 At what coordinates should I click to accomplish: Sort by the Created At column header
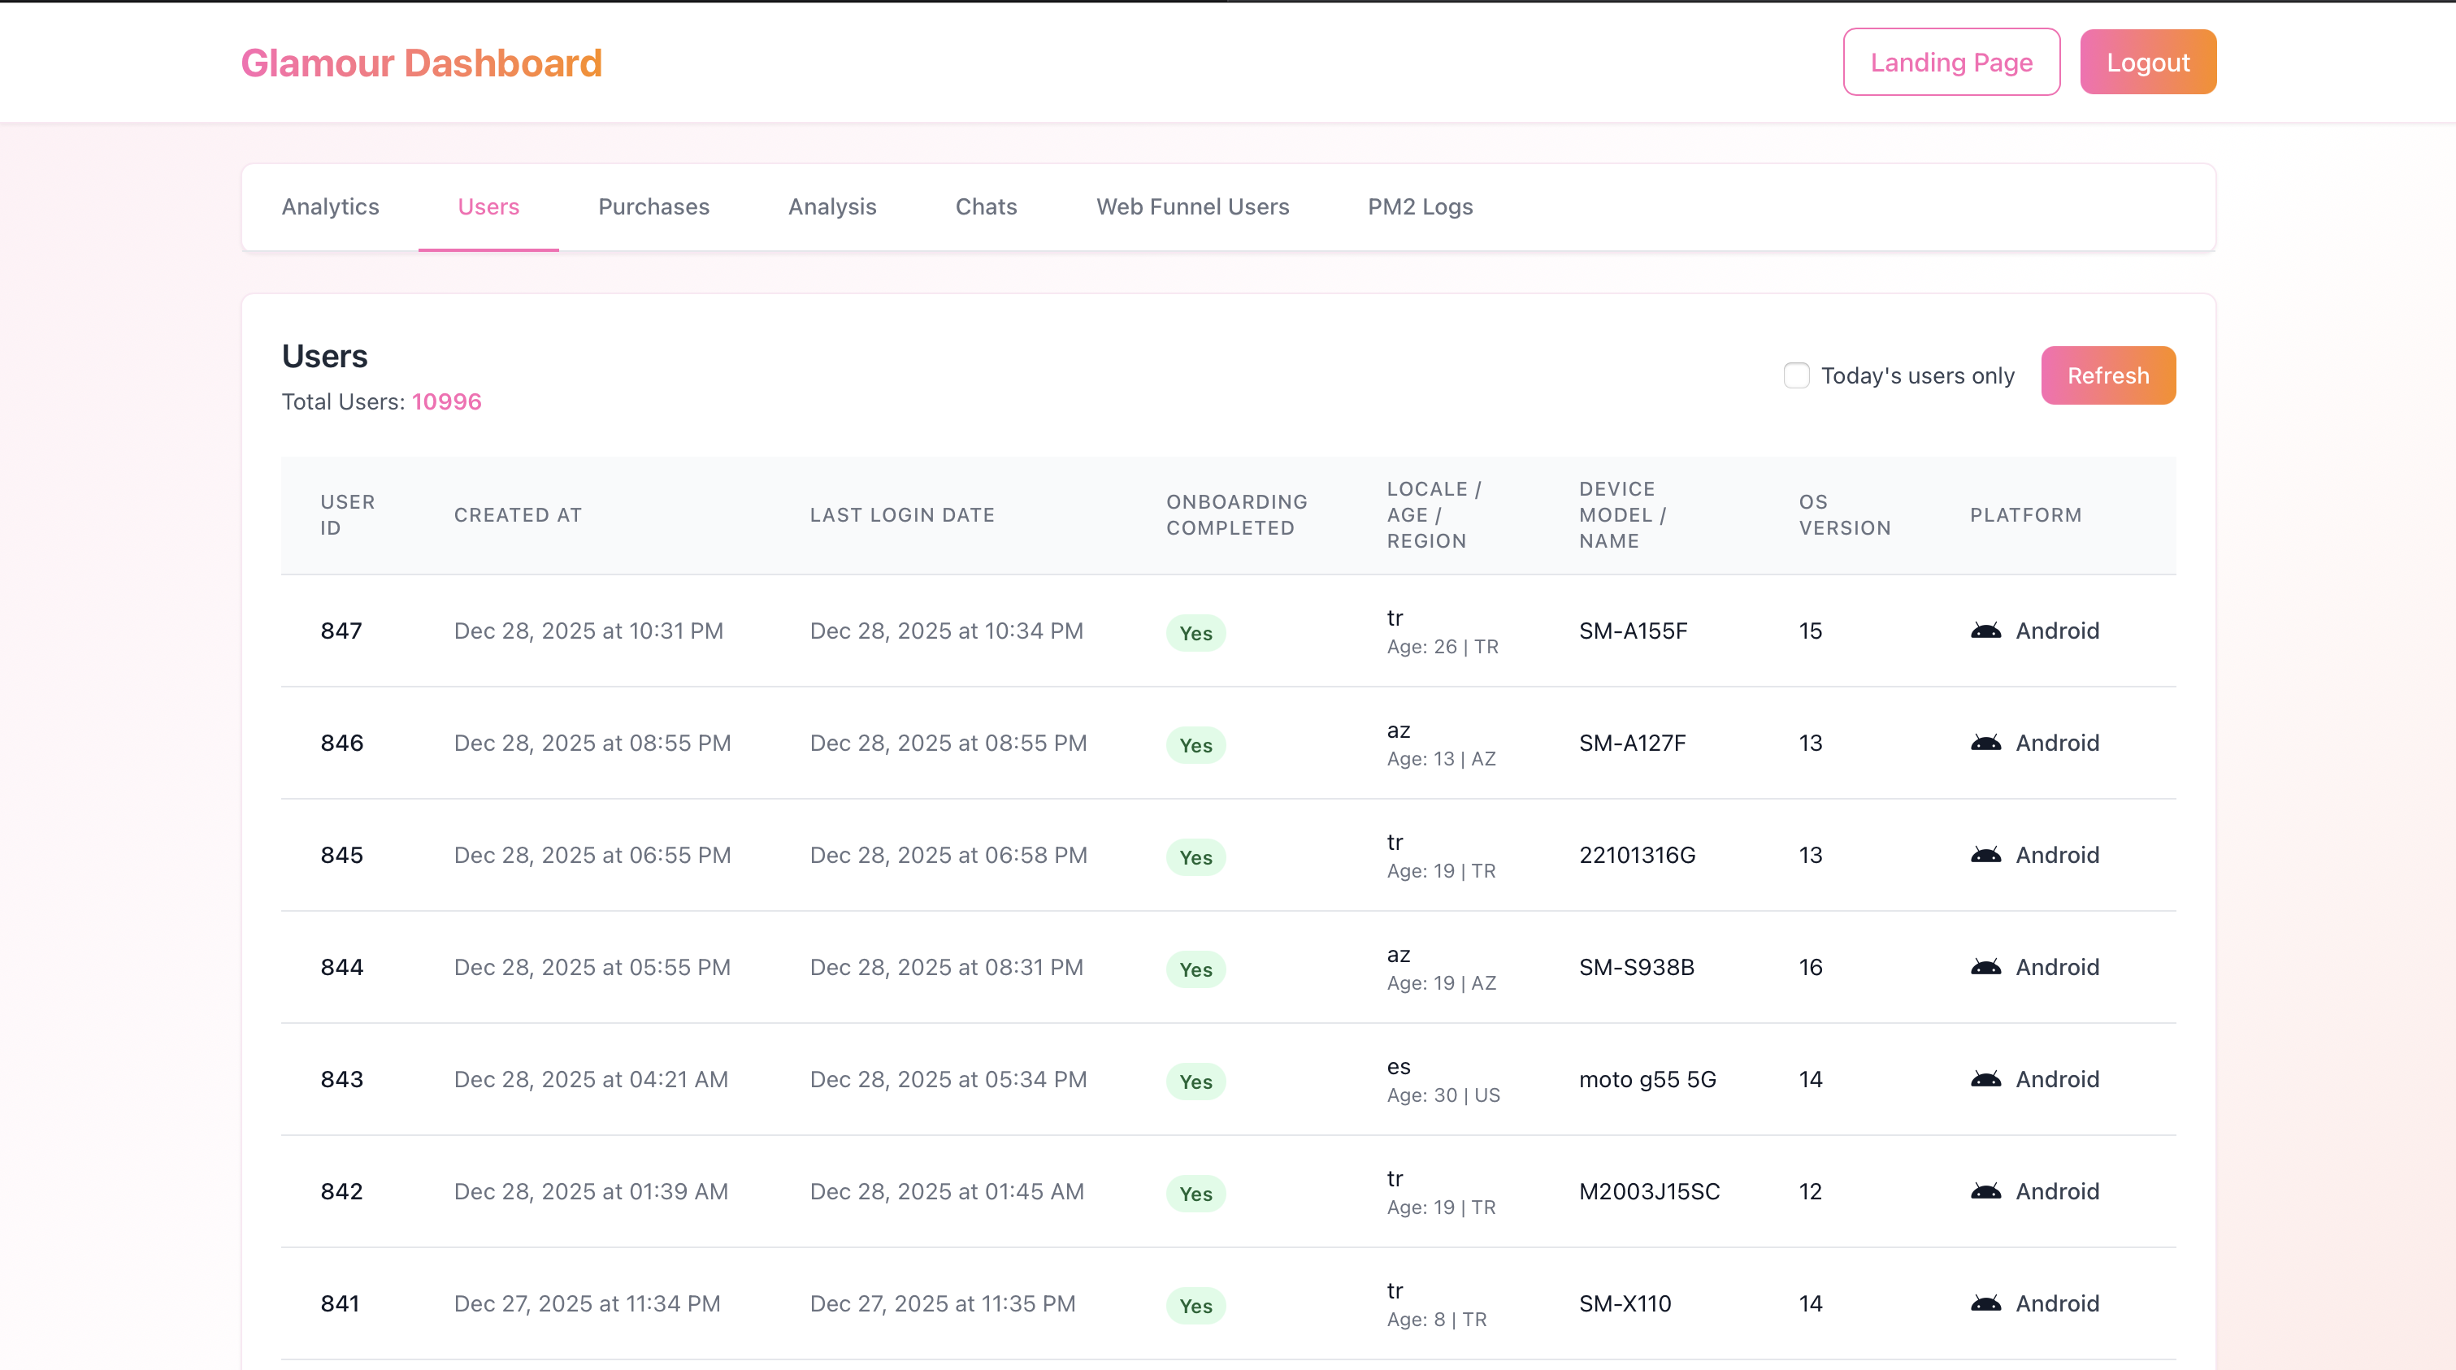point(518,515)
